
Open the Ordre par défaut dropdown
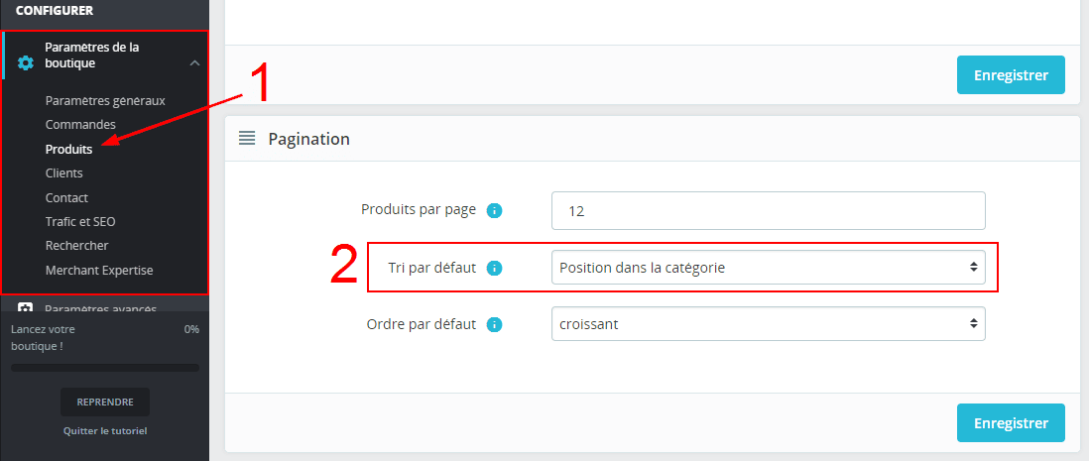[768, 324]
